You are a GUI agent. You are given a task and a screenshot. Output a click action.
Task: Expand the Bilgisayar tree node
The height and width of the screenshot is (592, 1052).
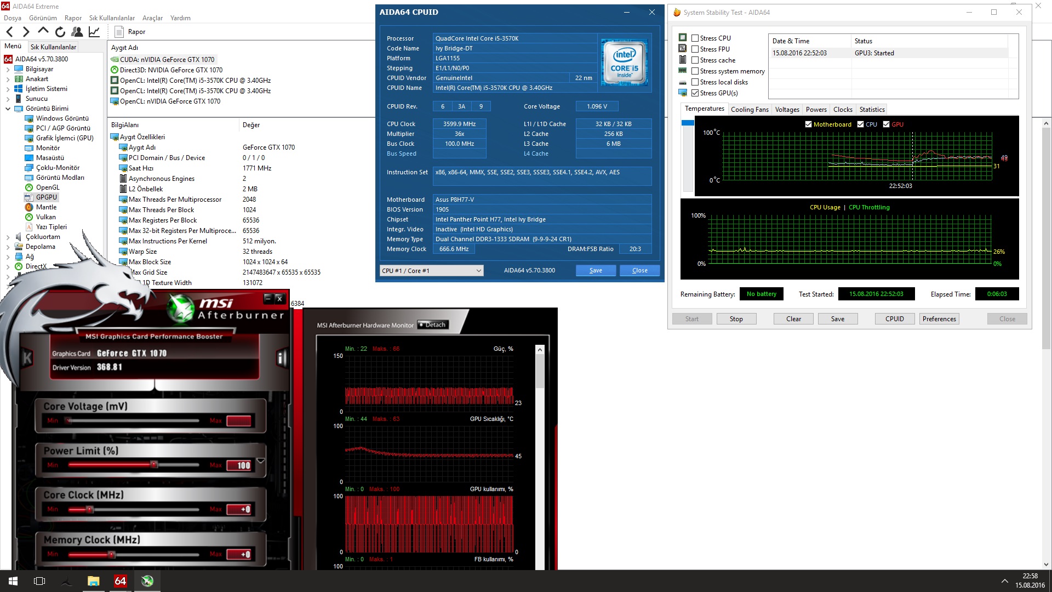pyautogui.click(x=8, y=70)
